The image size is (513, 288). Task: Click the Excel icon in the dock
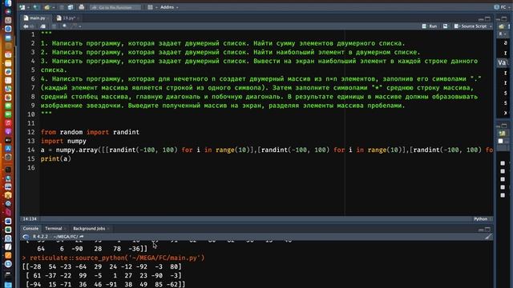click(x=8, y=230)
